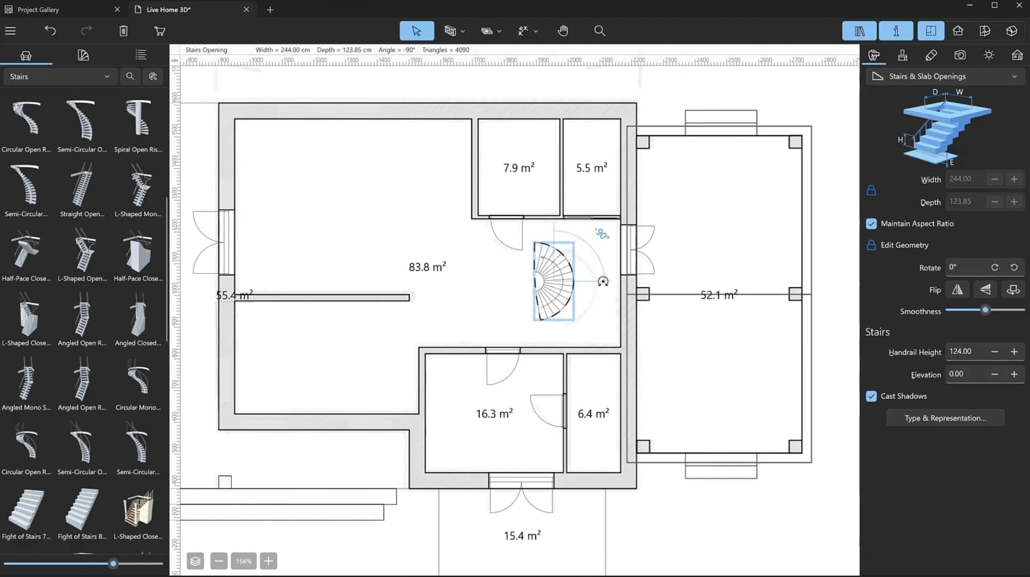Uncheck Cast Shadows
The height and width of the screenshot is (577, 1030).
(x=871, y=396)
